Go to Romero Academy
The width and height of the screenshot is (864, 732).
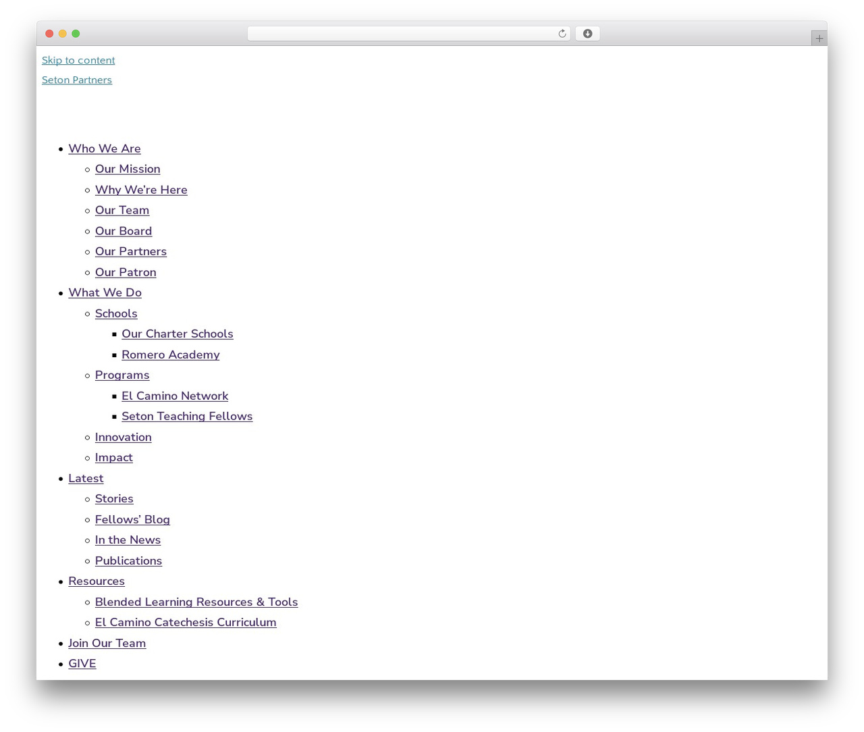click(171, 355)
